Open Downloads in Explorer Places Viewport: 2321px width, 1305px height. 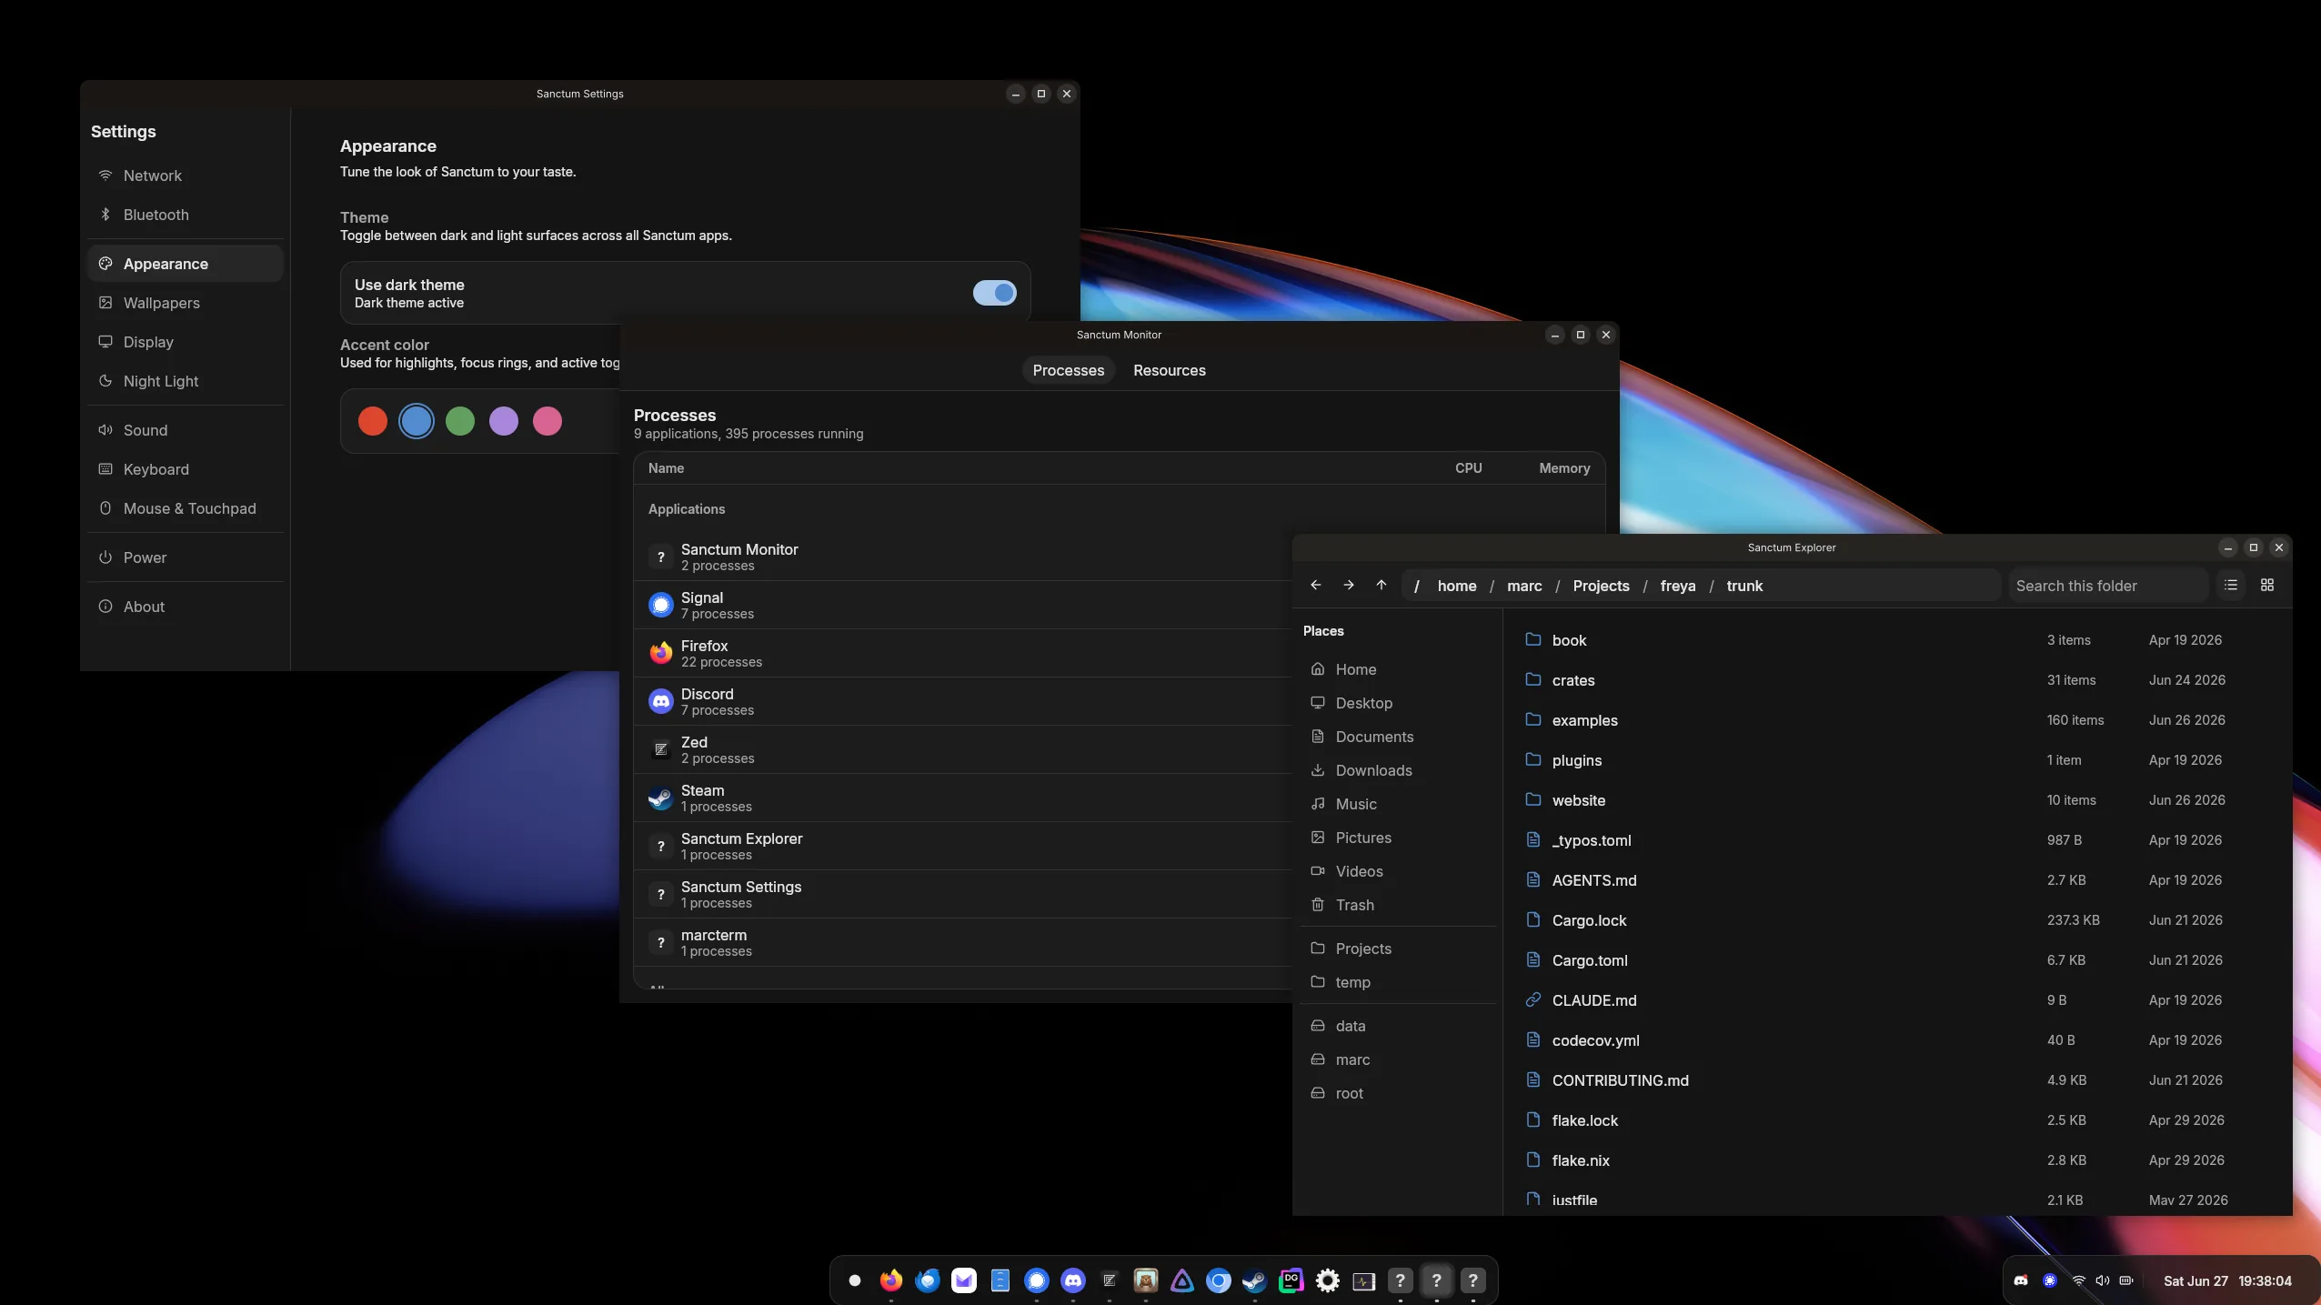[x=1397, y=770]
